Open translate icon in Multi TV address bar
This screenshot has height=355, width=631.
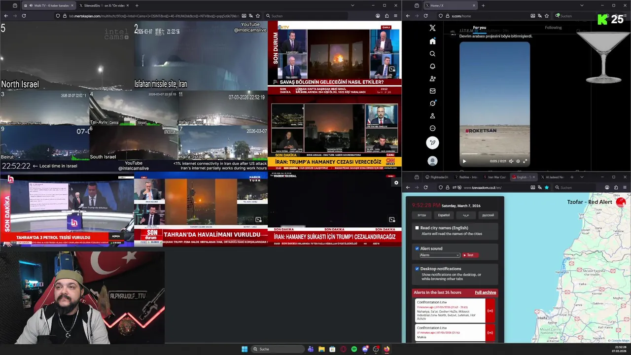[x=251, y=16]
